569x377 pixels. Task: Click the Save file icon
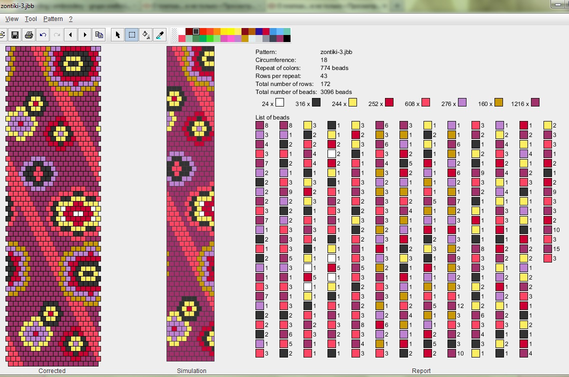(x=15, y=35)
